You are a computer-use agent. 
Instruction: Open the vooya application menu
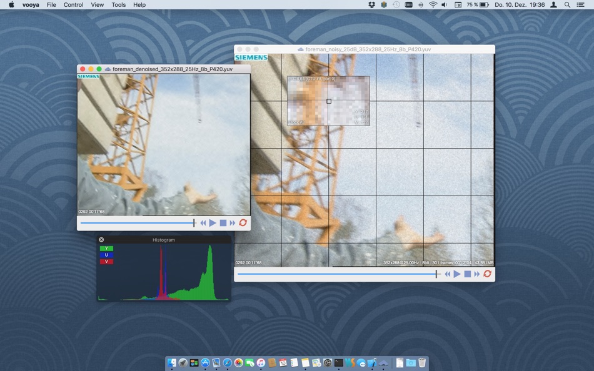coord(31,5)
